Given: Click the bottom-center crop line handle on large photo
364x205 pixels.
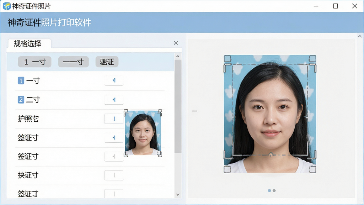Looking at the screenshot, I should [x=271, y=154].
